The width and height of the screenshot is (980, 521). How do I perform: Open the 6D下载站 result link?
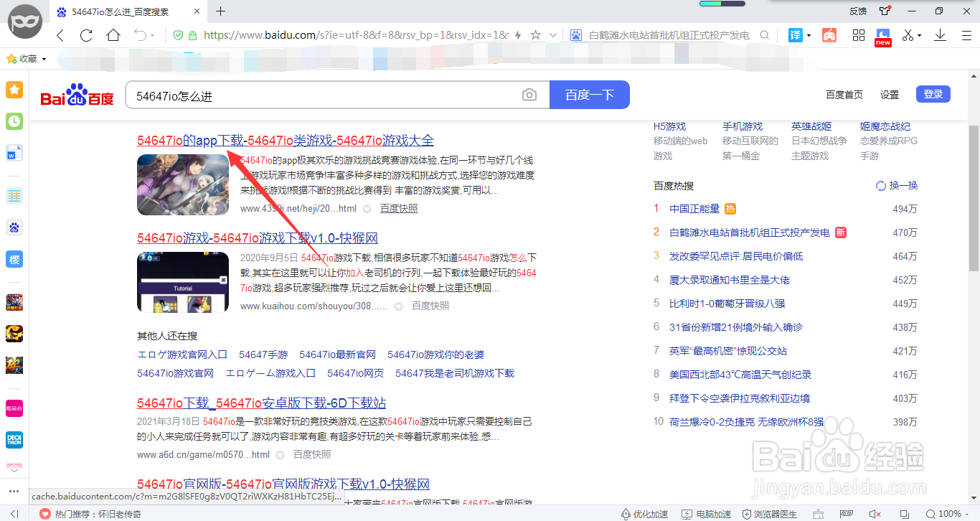[262, 403]
